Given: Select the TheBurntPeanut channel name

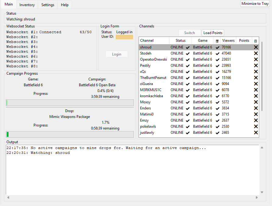Looking at the screenshot, I should point(153,78).
